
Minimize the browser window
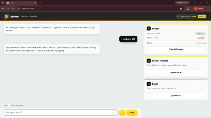(x=195, y=3)
